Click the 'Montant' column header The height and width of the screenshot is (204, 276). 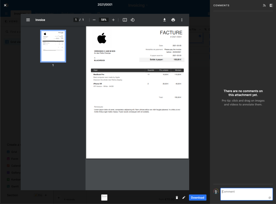click(x=178, y=70)
